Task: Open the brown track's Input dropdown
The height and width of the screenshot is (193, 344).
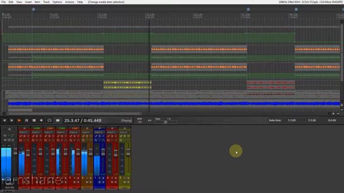Action: (x=87, y=132)
